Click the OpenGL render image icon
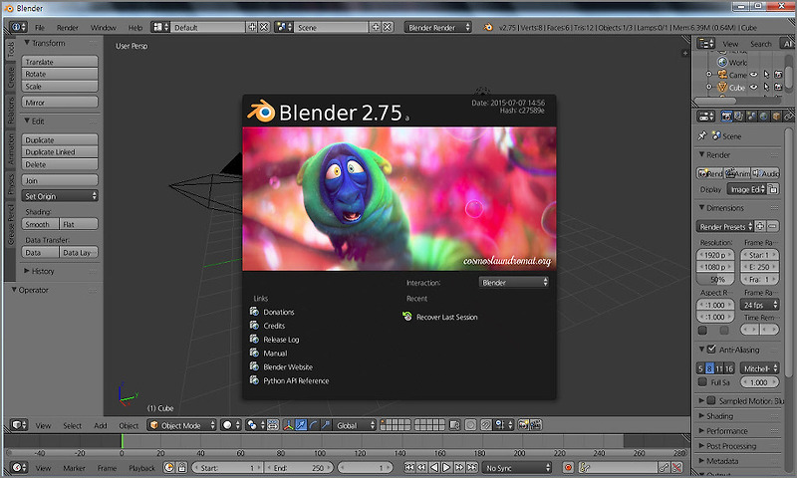The height and width of the screenshot is (478, 797). [x=523, y=424]
